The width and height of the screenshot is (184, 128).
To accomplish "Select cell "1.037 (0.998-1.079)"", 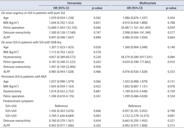I will coord(61,81).
